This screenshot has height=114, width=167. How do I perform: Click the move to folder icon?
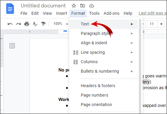coord(82,6)
